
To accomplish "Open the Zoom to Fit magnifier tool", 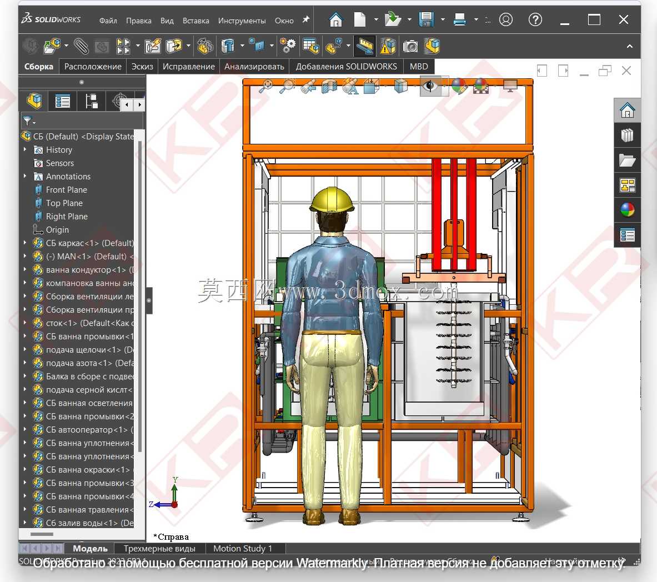I will click(265, 86).
